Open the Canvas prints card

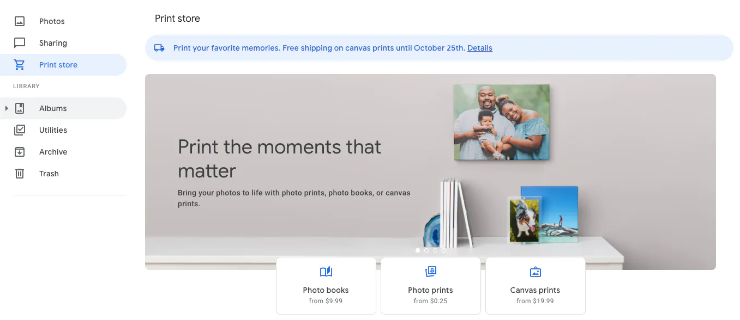click(x=536, y=286)
